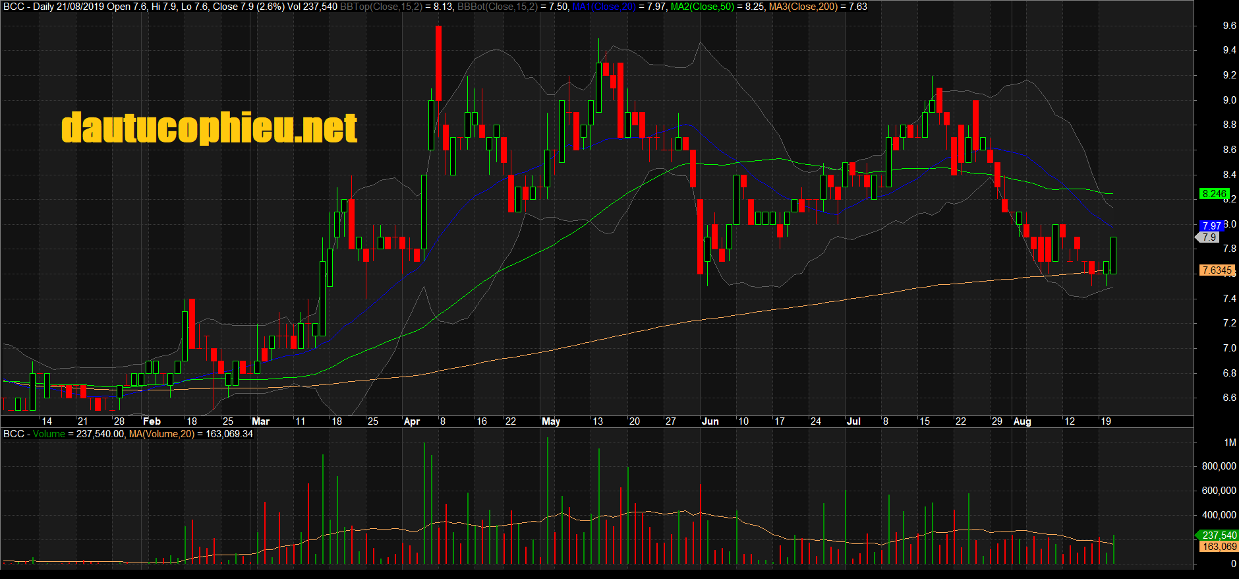Screen dimensions: 1239x579
Task: Click the green 8.246 price tag
Action: coord(1213,194)
